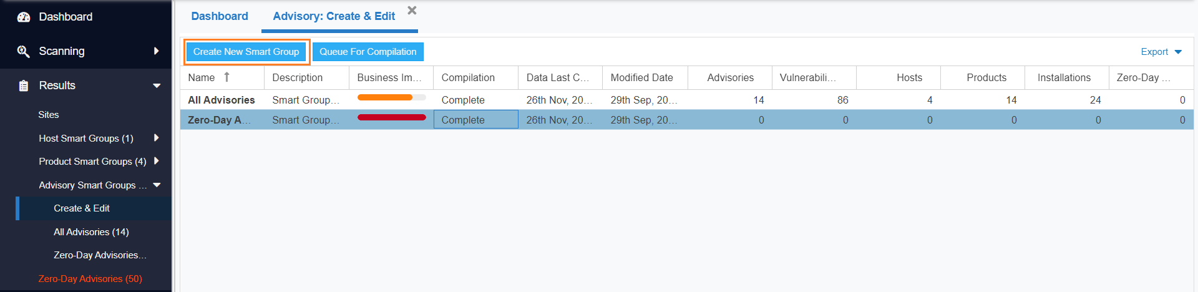
Task: Click the Results clipboard icon
Action: 24,85
